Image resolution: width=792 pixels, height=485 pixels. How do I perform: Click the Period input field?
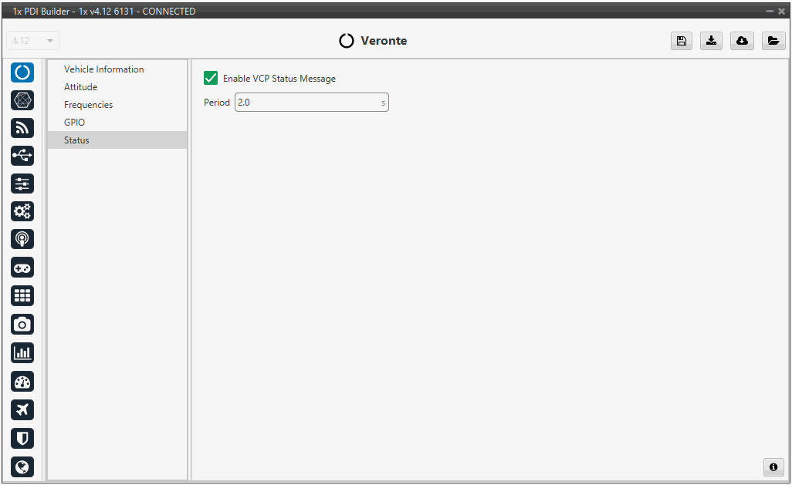307,103
